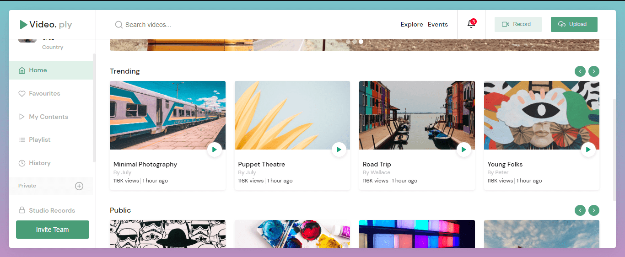625x257 pixels.
Task: Open the Playlist section
Action: point(39,140)
